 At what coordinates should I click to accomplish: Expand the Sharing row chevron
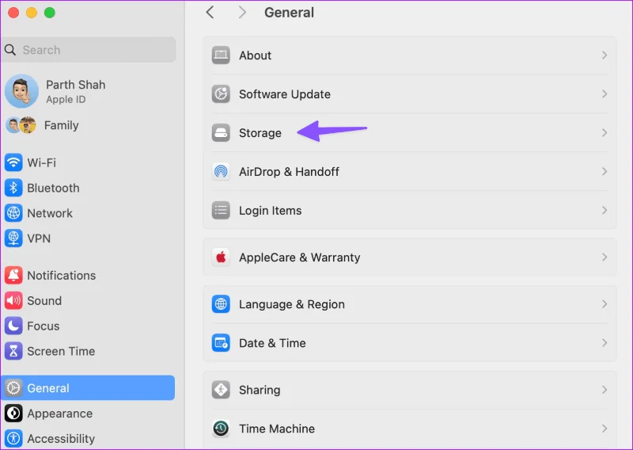[x=605, y=390]
